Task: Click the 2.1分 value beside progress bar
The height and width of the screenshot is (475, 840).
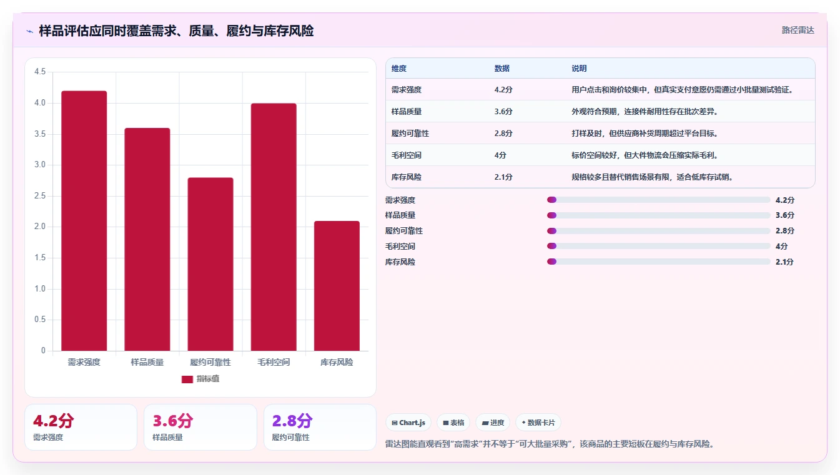Action: click(x=784, y=262)
